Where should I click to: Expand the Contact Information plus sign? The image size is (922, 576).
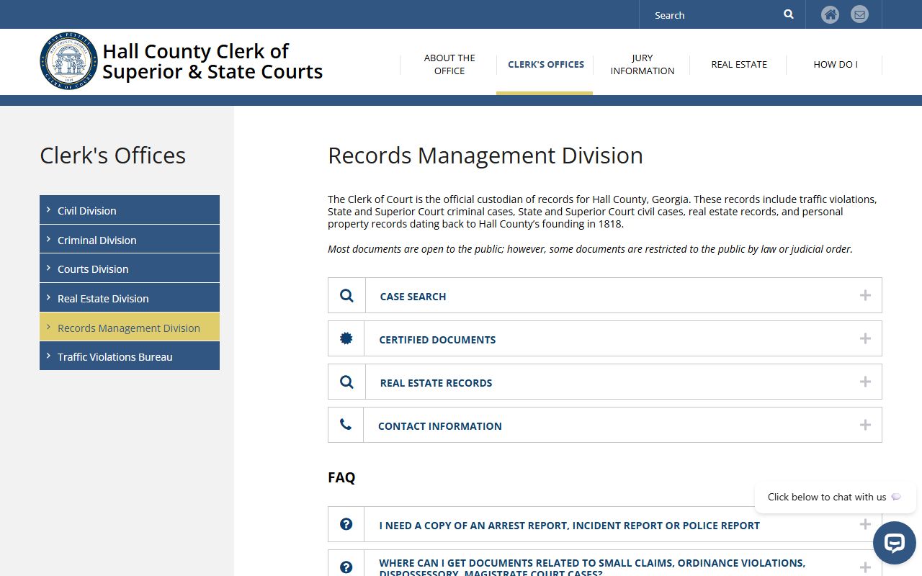tap(865, 425)
